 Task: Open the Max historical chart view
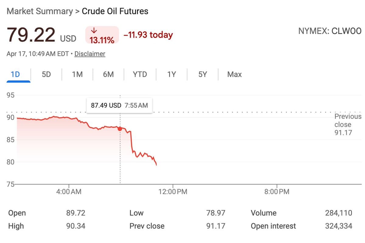click(x=234, y=74)
